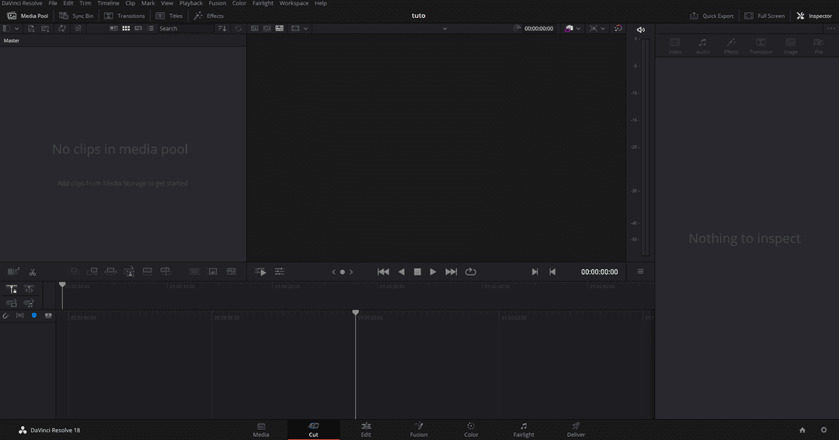Click the Fast Review play icon

tap(260, 272)
